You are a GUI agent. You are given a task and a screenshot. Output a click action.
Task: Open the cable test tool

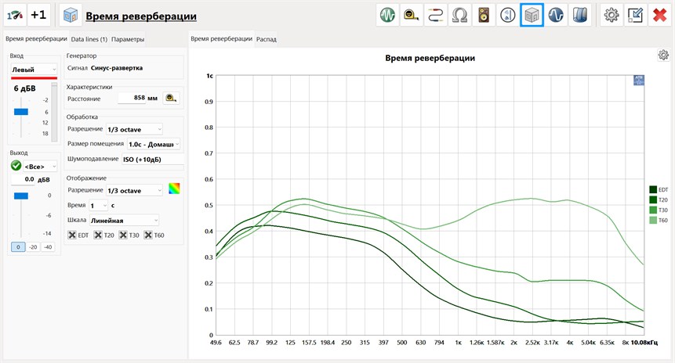coord(435,15)
